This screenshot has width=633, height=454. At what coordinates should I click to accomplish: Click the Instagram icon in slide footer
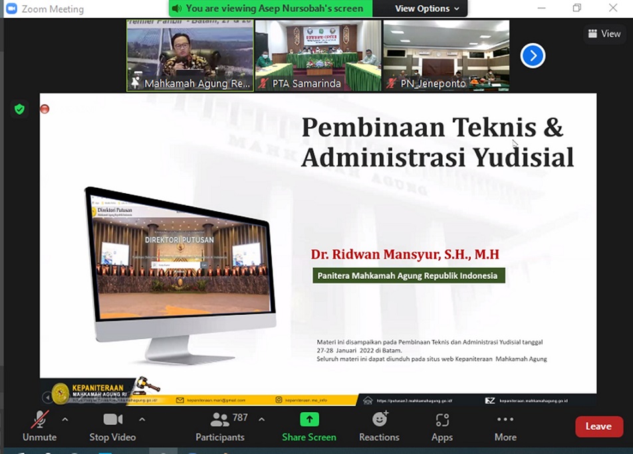pyautogui.click(x=279, y=400)
